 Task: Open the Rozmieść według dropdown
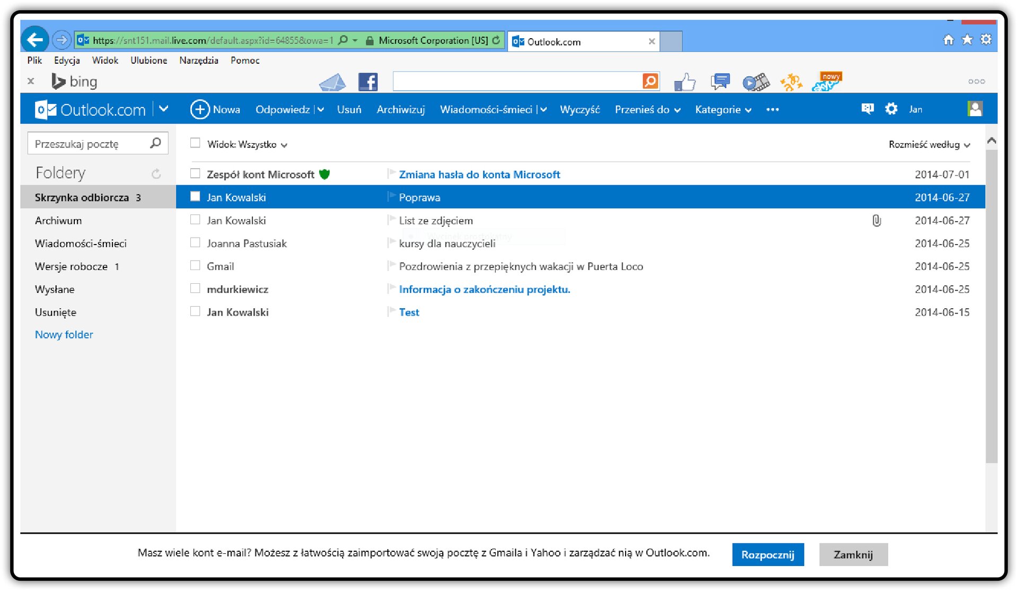(x=929, y=144)
